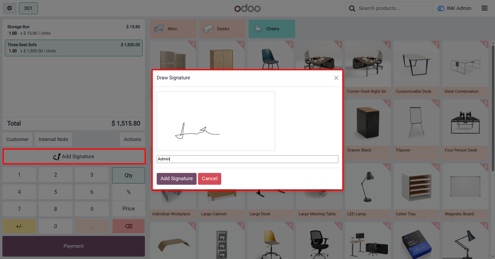This screenshot has width=495, height=259.
Task: Click Add Signature button in the dialog
Action: tap(177, 179)
